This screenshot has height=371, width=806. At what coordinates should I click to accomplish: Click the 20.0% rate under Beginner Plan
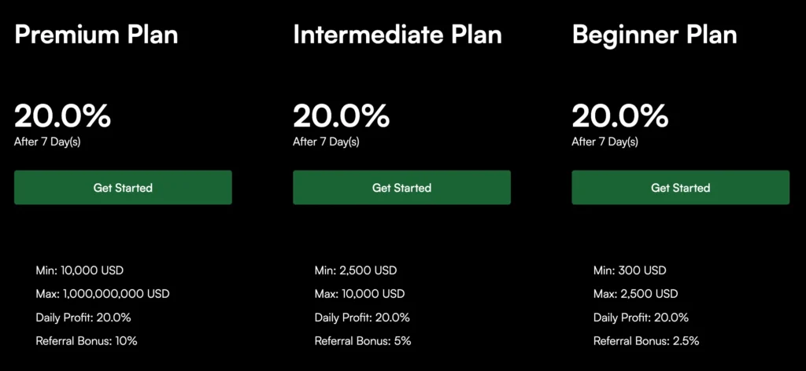(619, 116)
